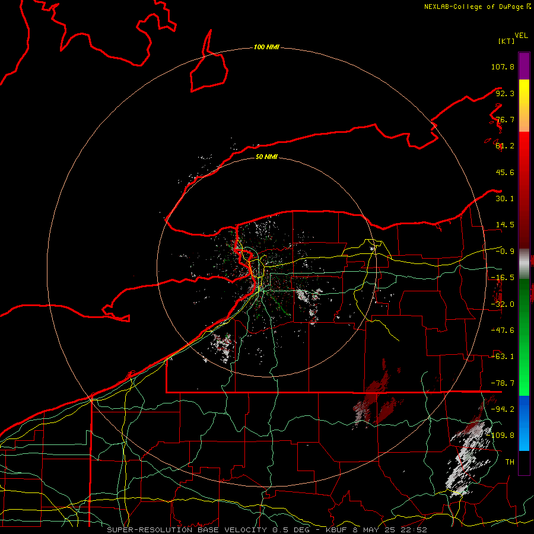Click the -32.0 legend value
534x534 pixels.
[503, 304]
